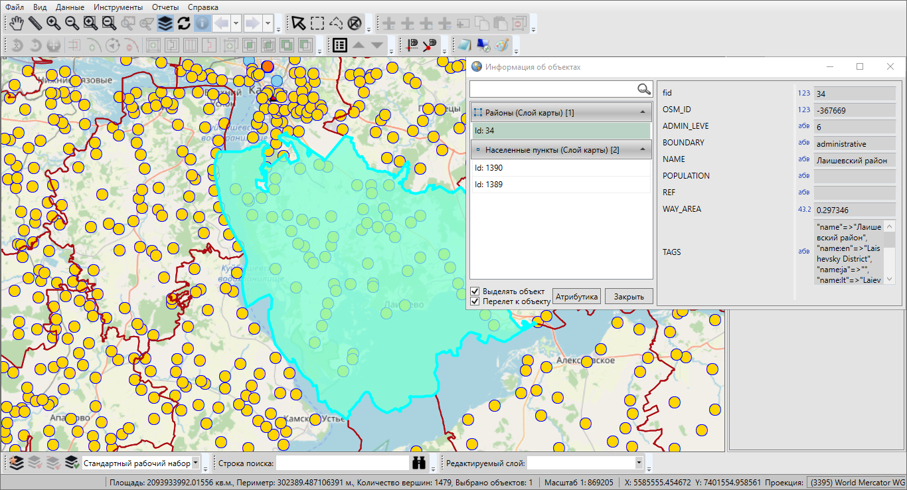The height and width of the screenshot is (490, 907).
Task: Collapse the 'Населенные пункты' group
Action: coord(642,150)
